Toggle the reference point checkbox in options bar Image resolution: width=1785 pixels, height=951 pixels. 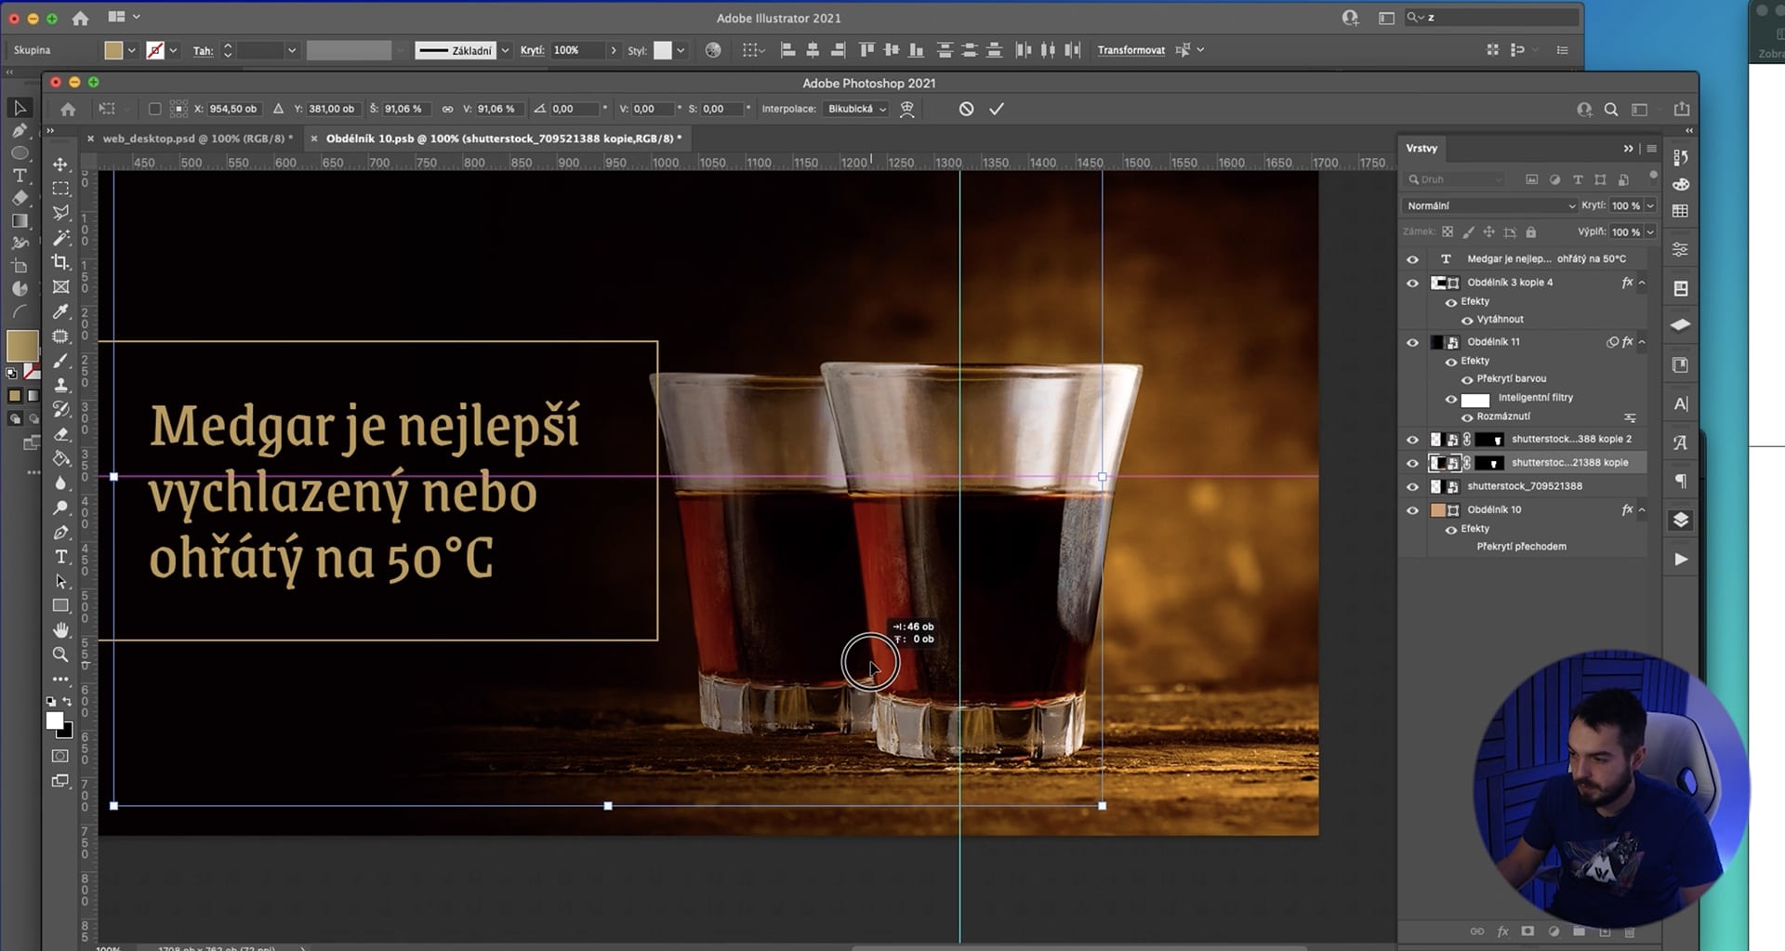[x=154, y=109]
